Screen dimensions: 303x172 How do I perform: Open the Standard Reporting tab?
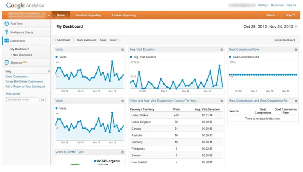click(88, 15)
